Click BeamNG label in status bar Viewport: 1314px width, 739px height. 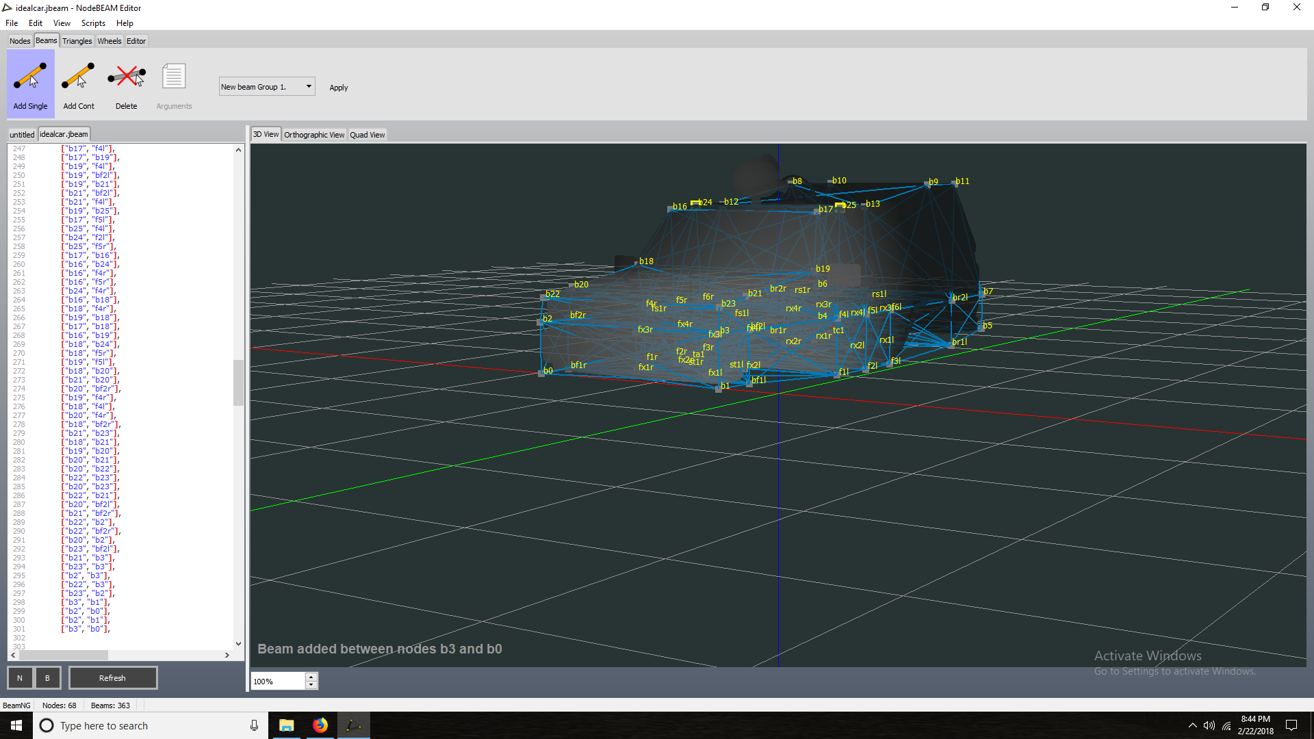click(x=16, y=705)
